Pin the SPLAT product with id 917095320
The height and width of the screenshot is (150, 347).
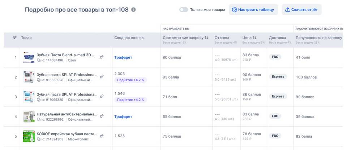tap(102, 97)
